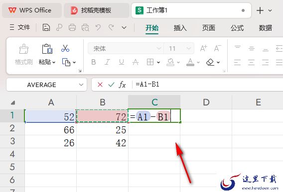Switch to the 插入 ribbon tab
The height and width of the screenshot is (192, 283).
(x=180, y=28)
